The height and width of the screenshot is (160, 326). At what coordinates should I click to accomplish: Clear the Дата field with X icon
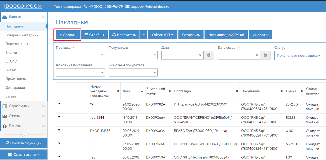point(200,55)
